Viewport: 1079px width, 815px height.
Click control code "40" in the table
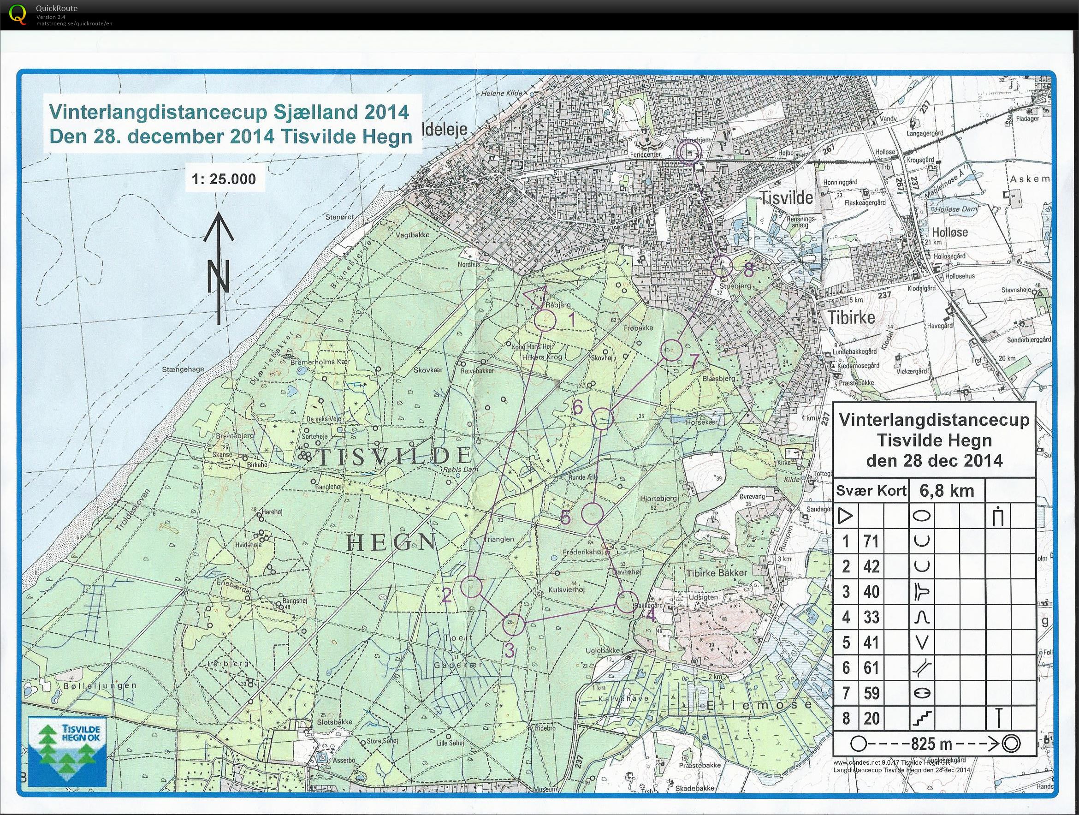(x=871, y=592)
